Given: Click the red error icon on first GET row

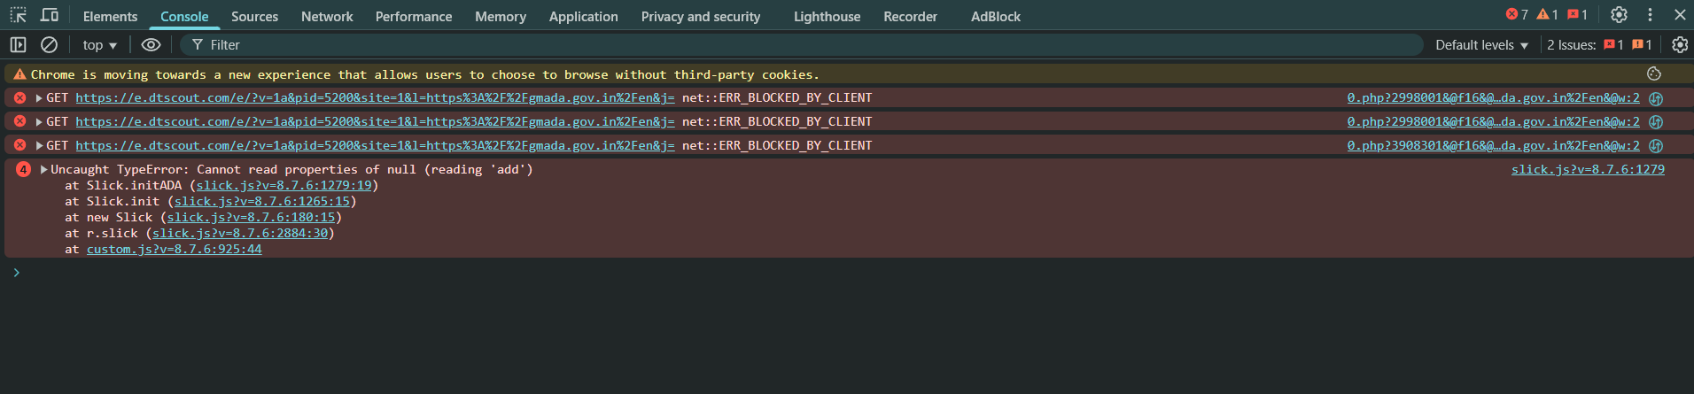Looking at the screenshot, I should point(19,98).
